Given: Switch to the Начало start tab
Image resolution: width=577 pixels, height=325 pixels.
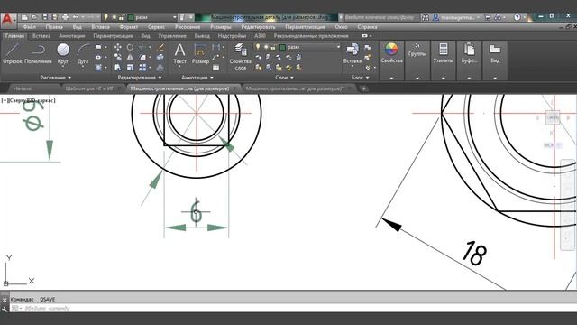Looking at the screenshot, I should pyautogui.click(x=23, y=88).
